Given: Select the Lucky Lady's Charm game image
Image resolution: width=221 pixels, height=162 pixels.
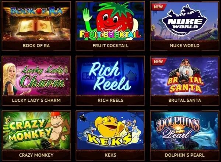Looking at the screenshot, I should (36, 76).
